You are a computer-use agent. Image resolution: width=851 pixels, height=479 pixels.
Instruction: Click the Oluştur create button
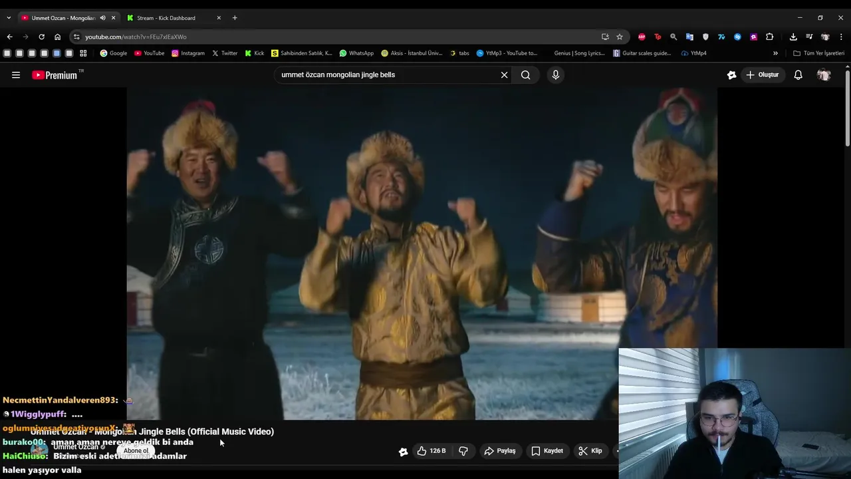[762, 75]
